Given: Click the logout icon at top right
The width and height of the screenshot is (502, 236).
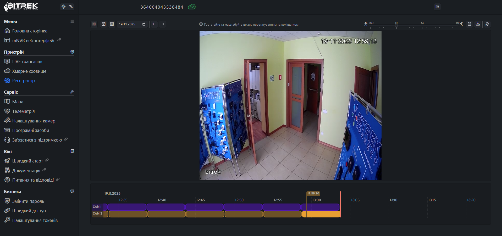Looking at the screenshot, I should click(x=437, y=7).
